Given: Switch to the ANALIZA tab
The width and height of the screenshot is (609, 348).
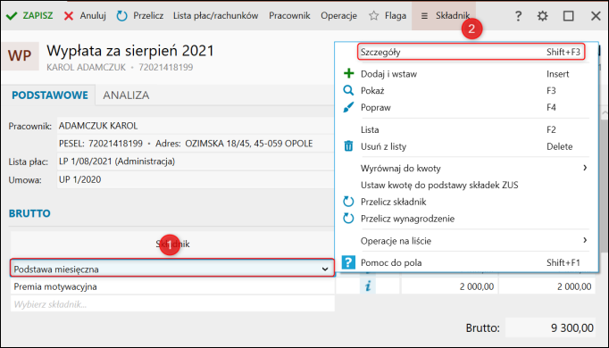Looking at the screenshot, I should (126, 95).
